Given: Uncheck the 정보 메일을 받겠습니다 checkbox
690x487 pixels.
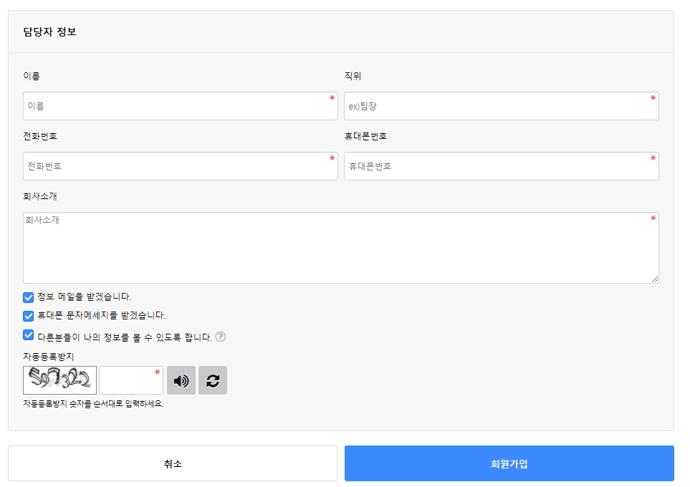Looking at the screenshot, I should pos(29,297).
